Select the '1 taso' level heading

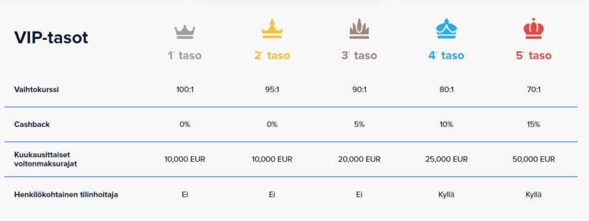185,56
